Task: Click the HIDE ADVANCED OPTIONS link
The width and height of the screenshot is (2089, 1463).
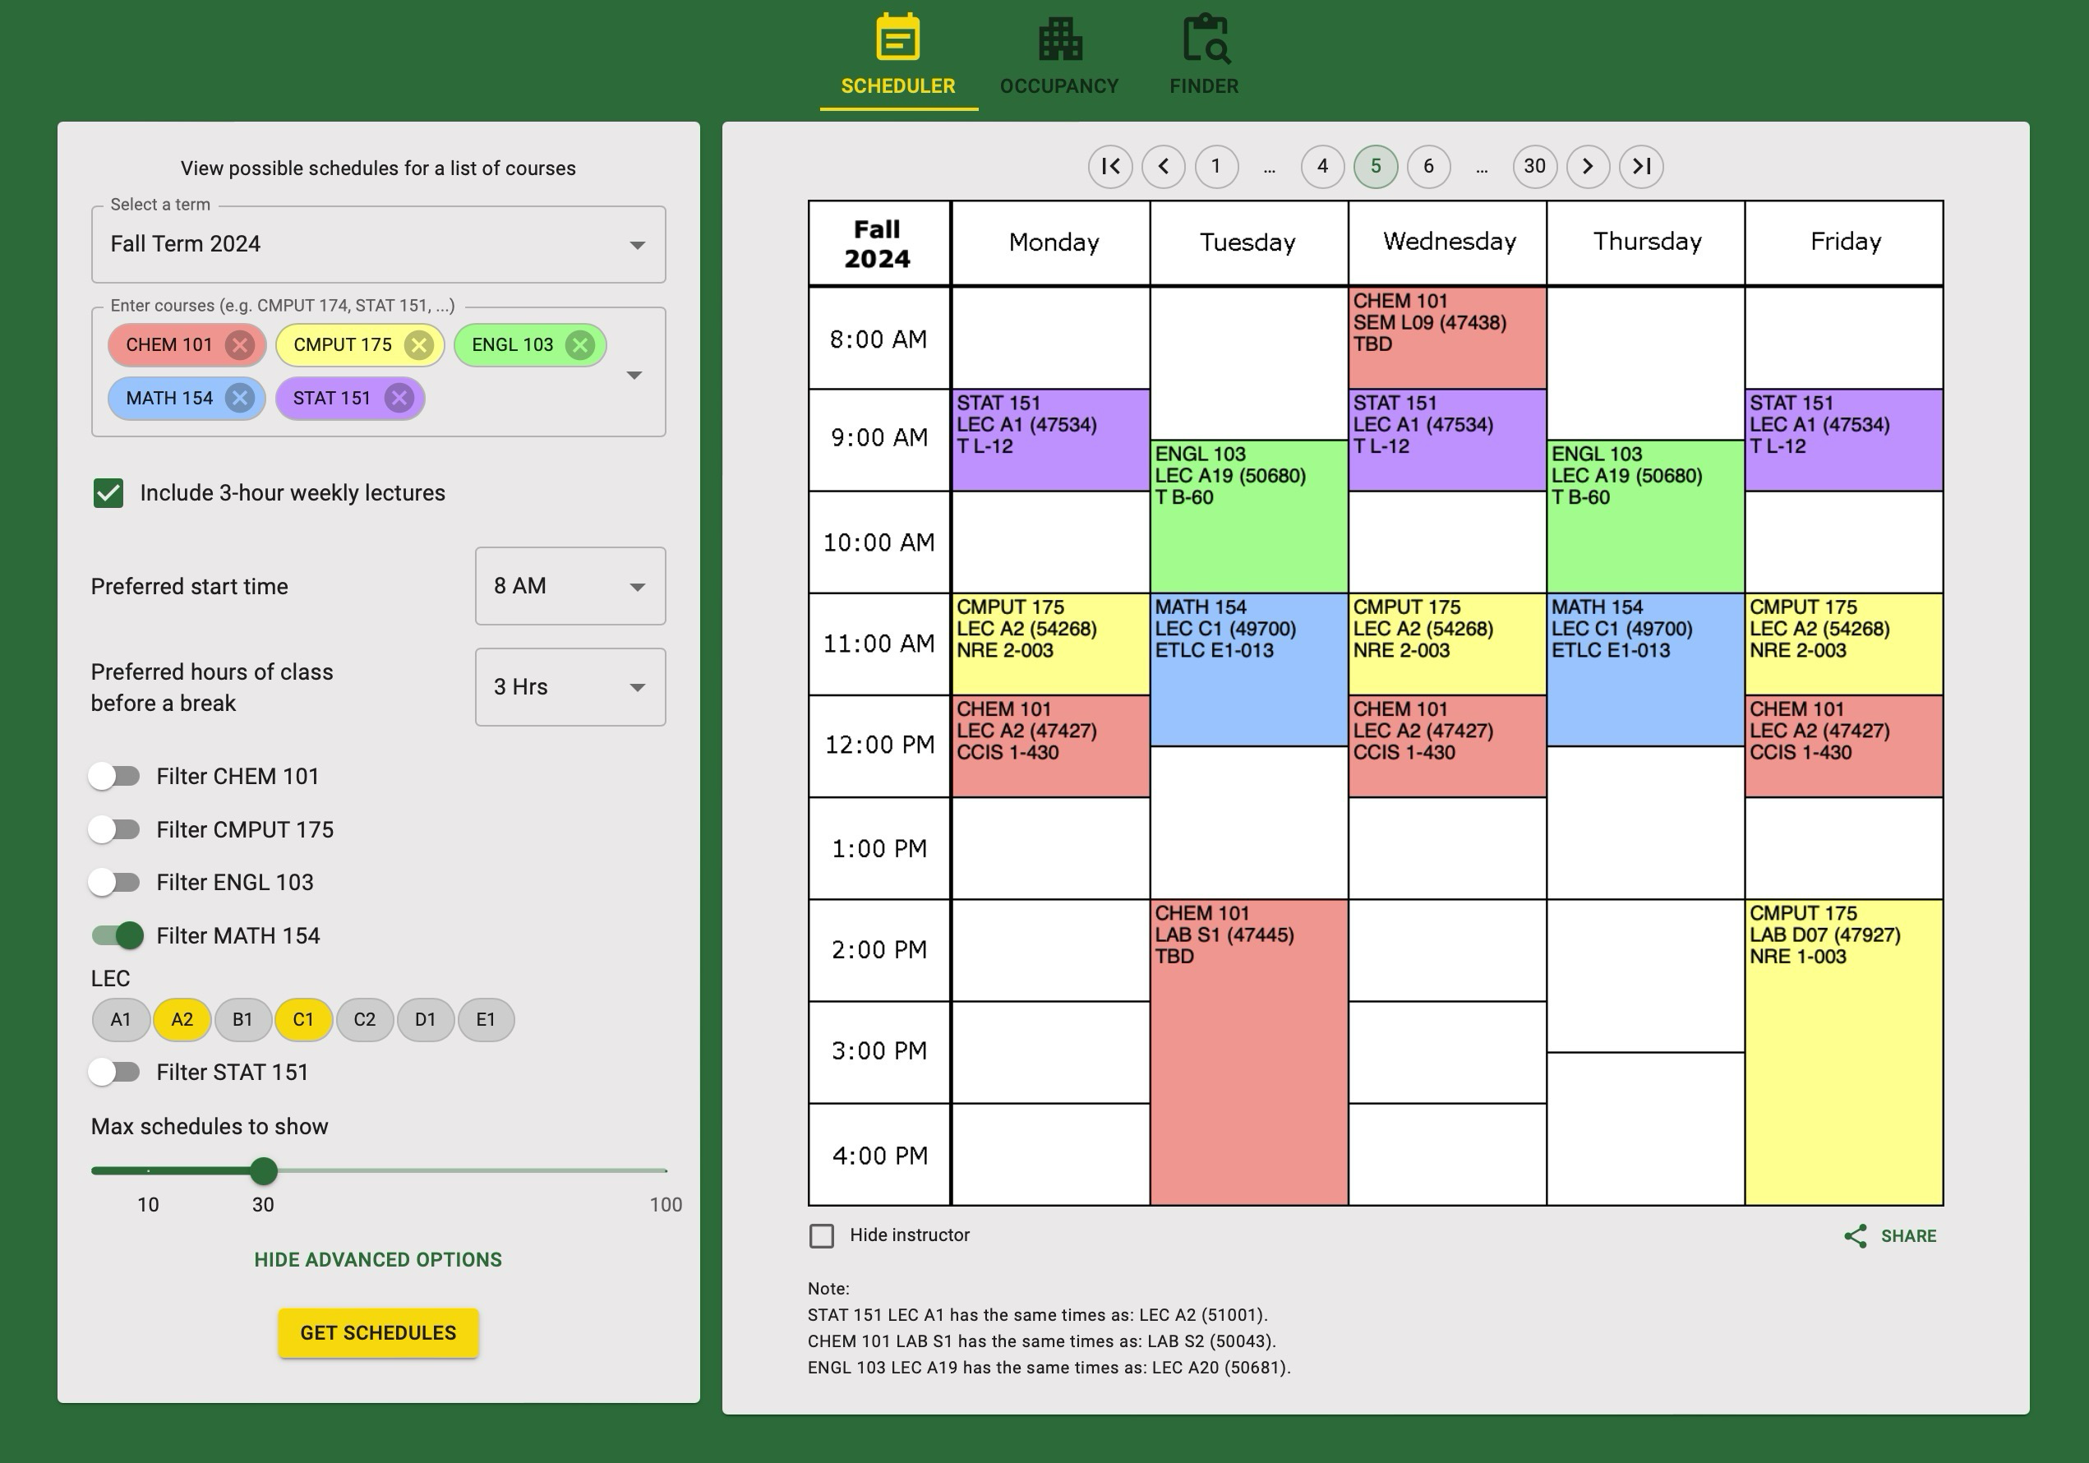Action: tap(376, 1260)
